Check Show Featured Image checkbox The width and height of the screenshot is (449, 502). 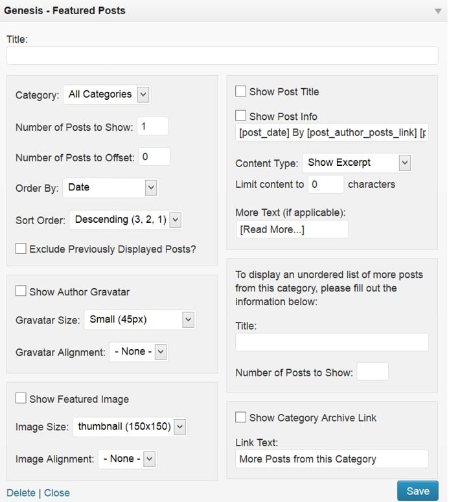[21, 398]
